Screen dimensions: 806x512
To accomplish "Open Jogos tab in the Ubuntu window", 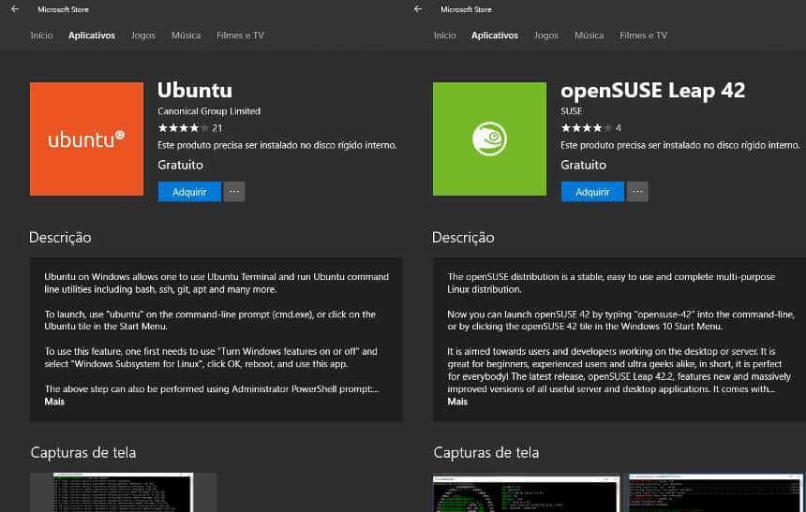I will pos(142,36).
